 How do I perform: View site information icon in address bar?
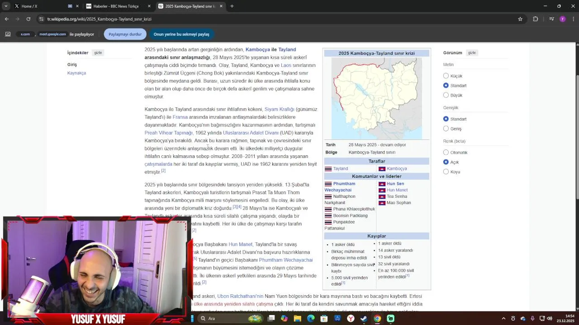point(41,19)
